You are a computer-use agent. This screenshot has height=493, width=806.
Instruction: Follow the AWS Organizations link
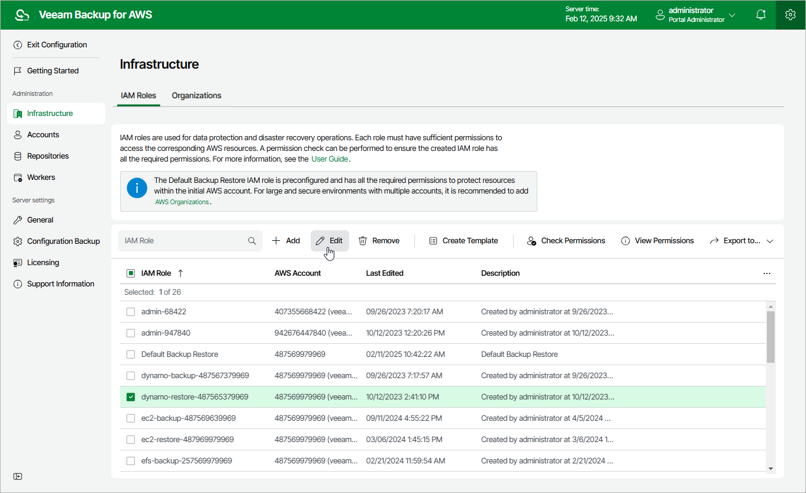(182, 202)
